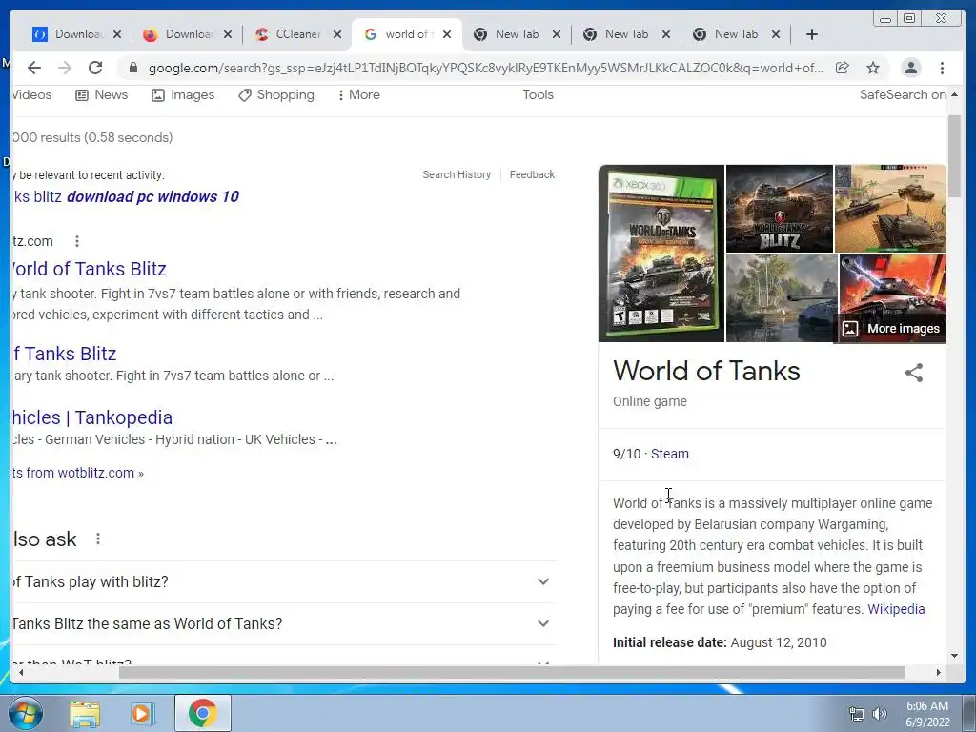Go back to the previous page
Screen dimensions: 976x732
[x=34, y=68]
